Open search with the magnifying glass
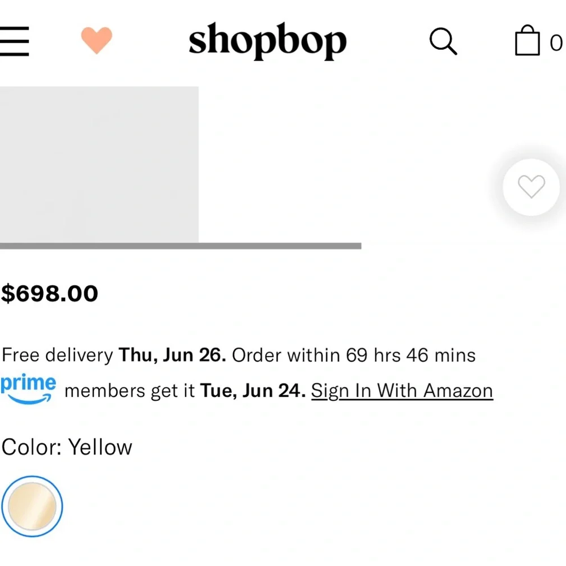 (x=443, y=41)
